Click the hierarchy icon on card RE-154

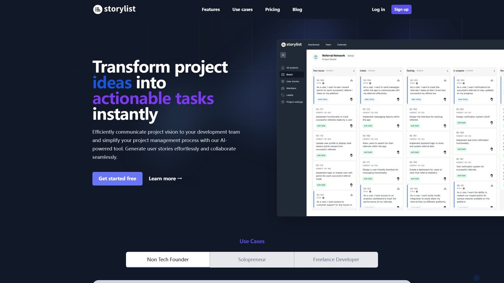point(492,80)
